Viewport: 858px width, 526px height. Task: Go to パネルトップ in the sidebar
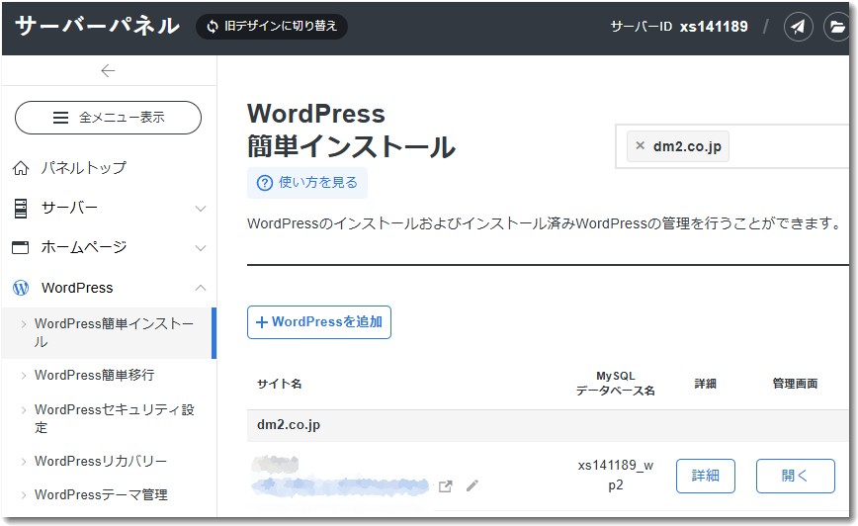point(84,167)
